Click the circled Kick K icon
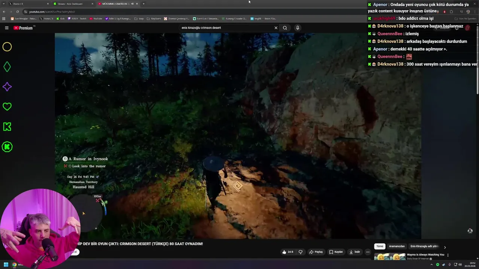479x269 pixels. 7,147
